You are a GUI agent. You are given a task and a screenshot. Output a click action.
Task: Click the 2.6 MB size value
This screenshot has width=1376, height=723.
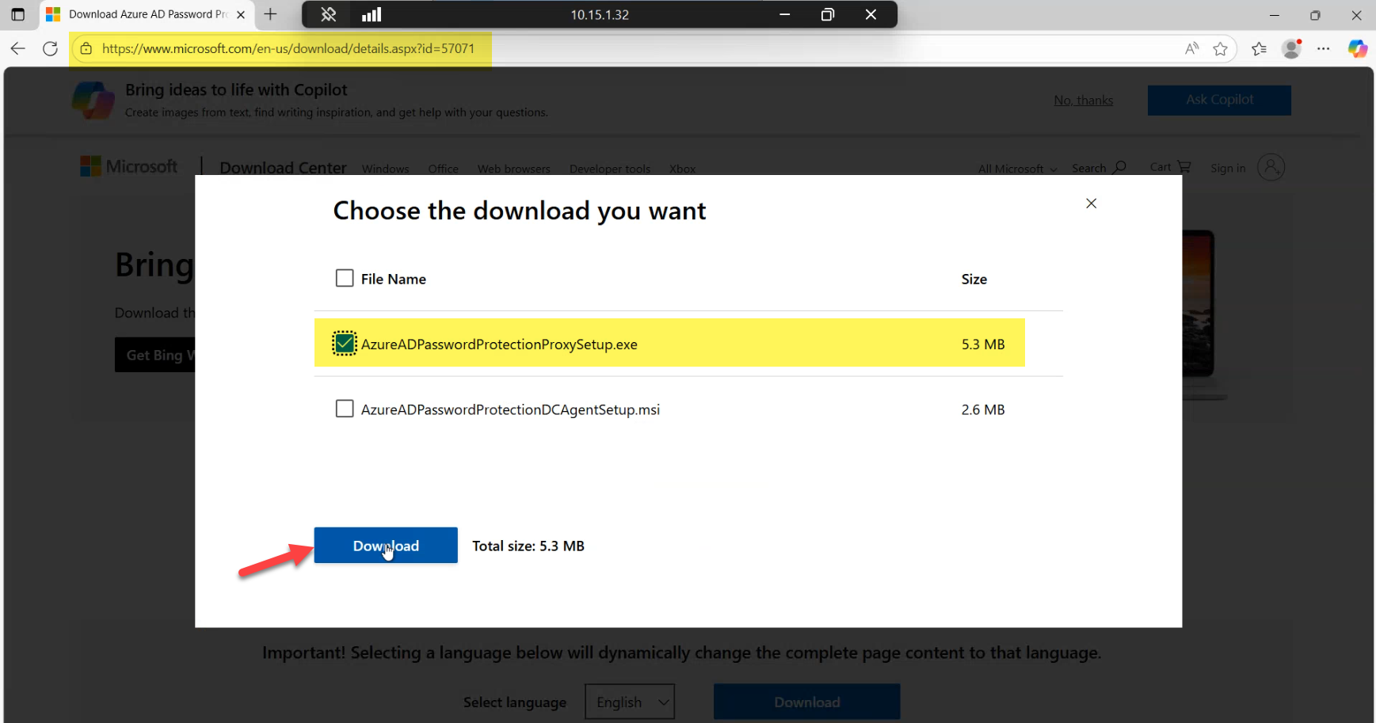(983, 409)
